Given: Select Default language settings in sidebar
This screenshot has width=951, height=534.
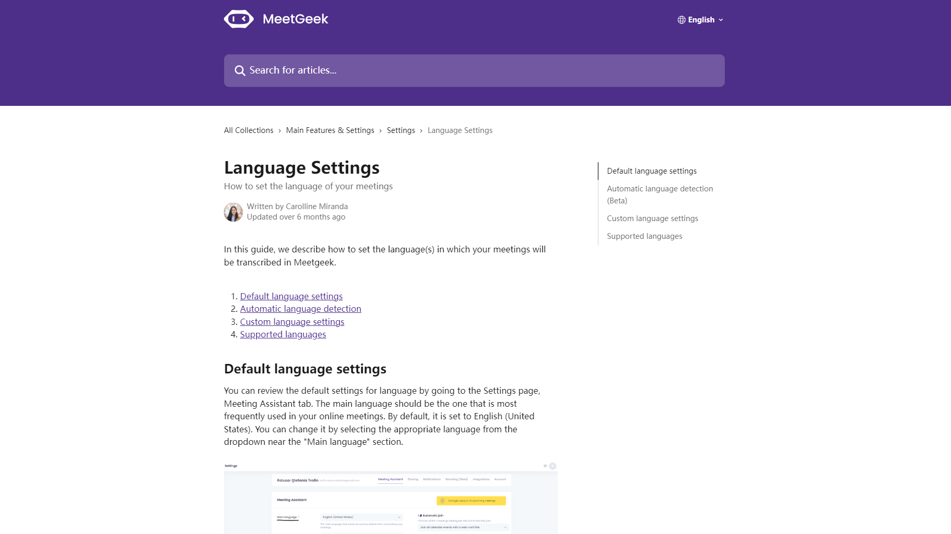Looking at the screenshot, I should click(651, 171).
